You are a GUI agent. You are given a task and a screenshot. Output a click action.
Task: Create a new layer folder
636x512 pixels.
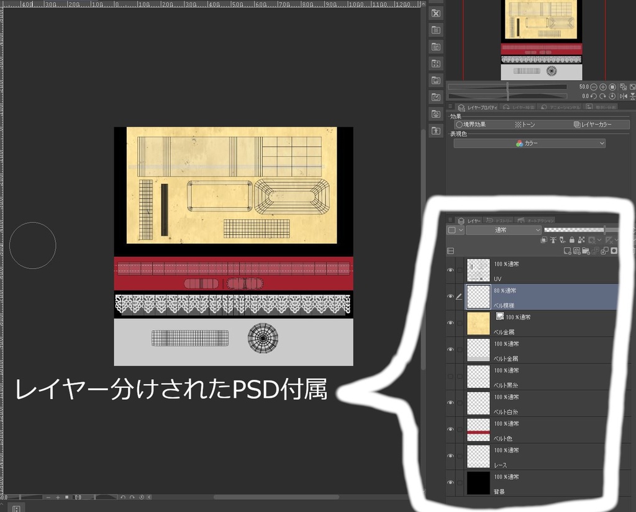click(x=586, y=251)
